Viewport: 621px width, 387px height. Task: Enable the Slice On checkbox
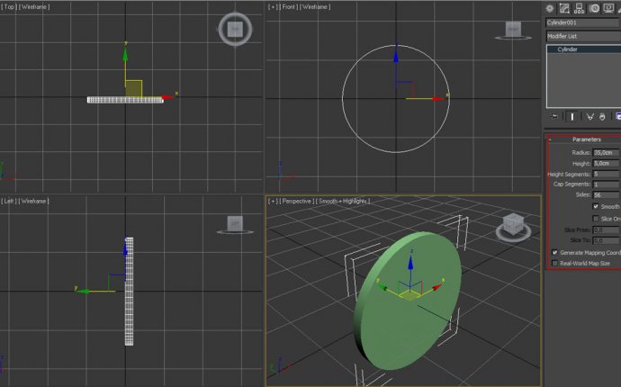(596, 219)
